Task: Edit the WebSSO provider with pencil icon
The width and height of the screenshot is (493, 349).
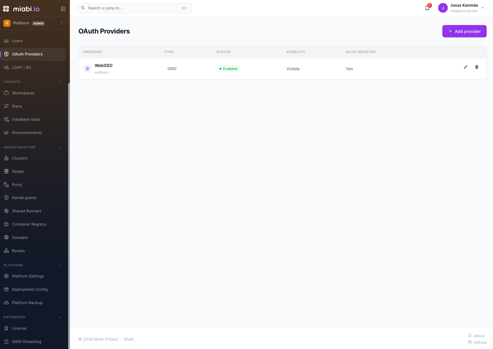Action: pyautogui.click(x=466, y=67)
